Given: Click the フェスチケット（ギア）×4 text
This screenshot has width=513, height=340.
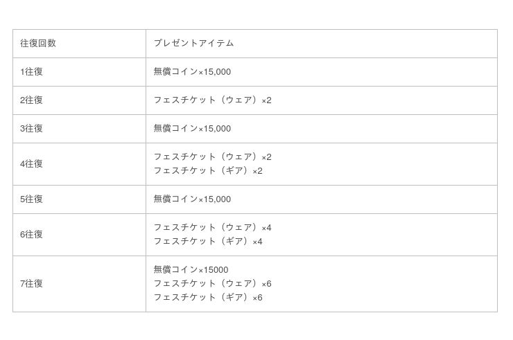Looking at the screenshot, I should pos(208,242).
